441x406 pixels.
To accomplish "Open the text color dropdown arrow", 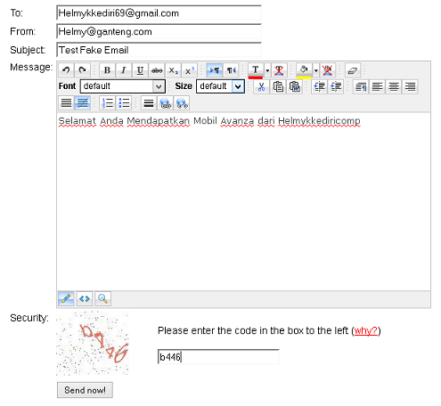I will pos(267,70).
